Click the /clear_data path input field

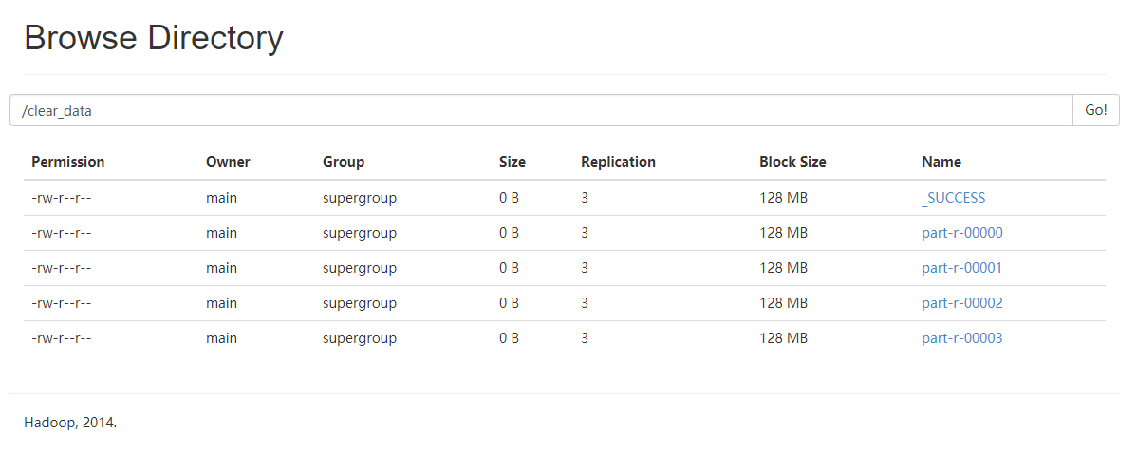[x=541, y=110]
